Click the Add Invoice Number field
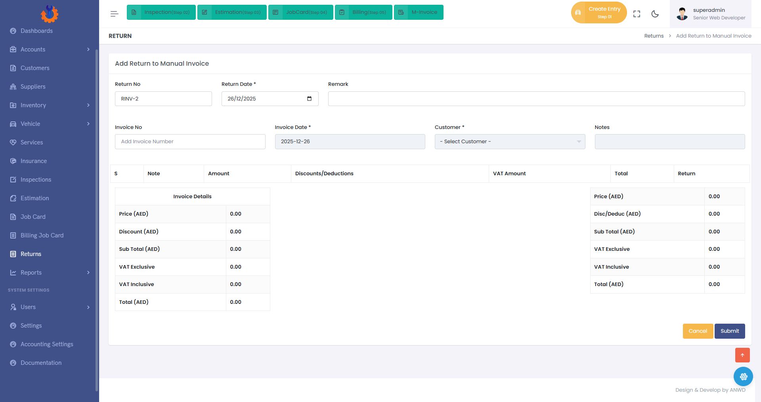This screenshot has width=761, height=402. coord(190,142)
